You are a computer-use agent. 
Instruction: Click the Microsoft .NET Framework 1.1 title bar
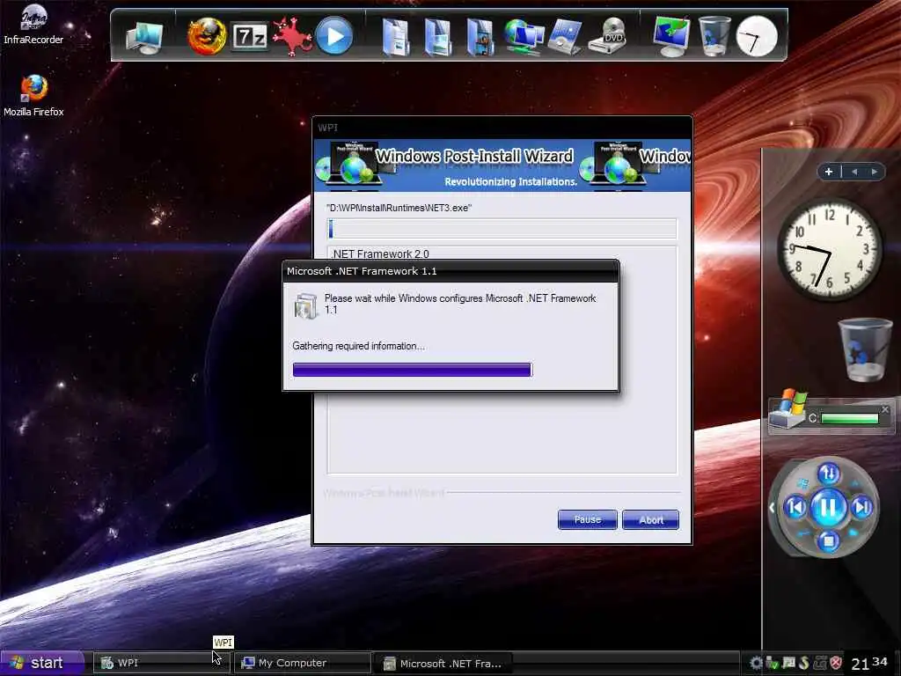click(450, 271)
